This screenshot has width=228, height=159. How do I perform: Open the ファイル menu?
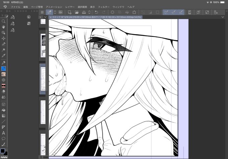click(x=15, y=7)
